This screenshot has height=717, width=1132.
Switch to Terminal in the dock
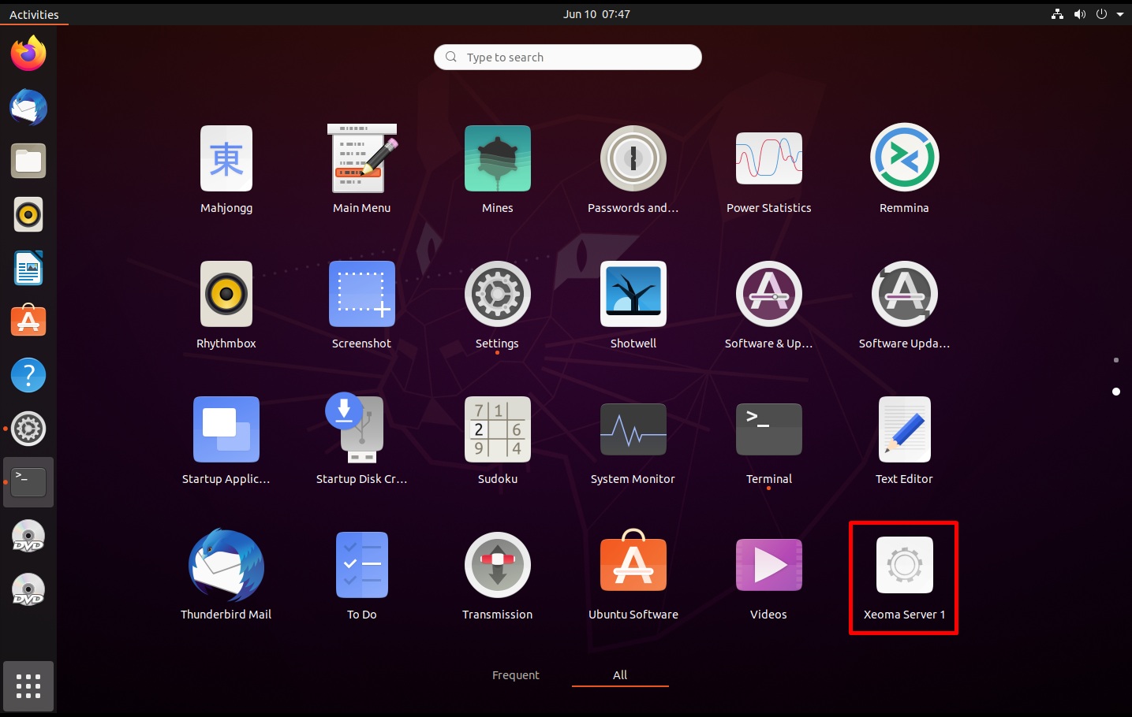28,482
